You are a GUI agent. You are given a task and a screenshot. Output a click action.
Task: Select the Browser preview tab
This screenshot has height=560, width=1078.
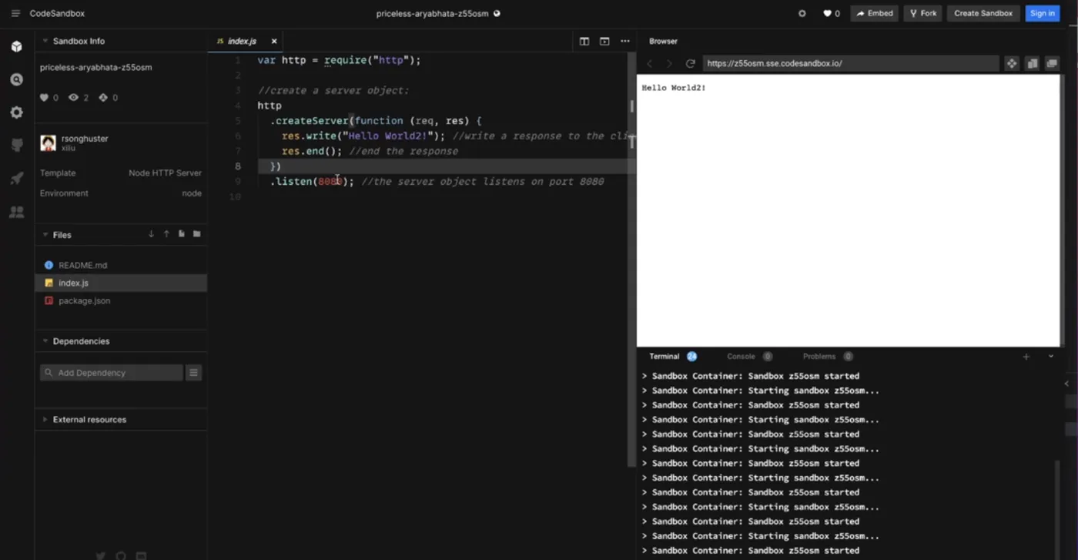pos(663,42)
